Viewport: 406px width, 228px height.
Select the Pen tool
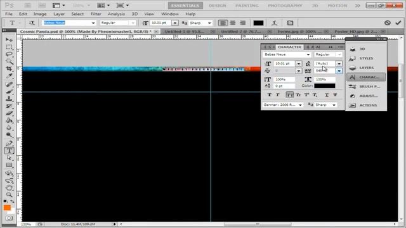pos(9,143)
